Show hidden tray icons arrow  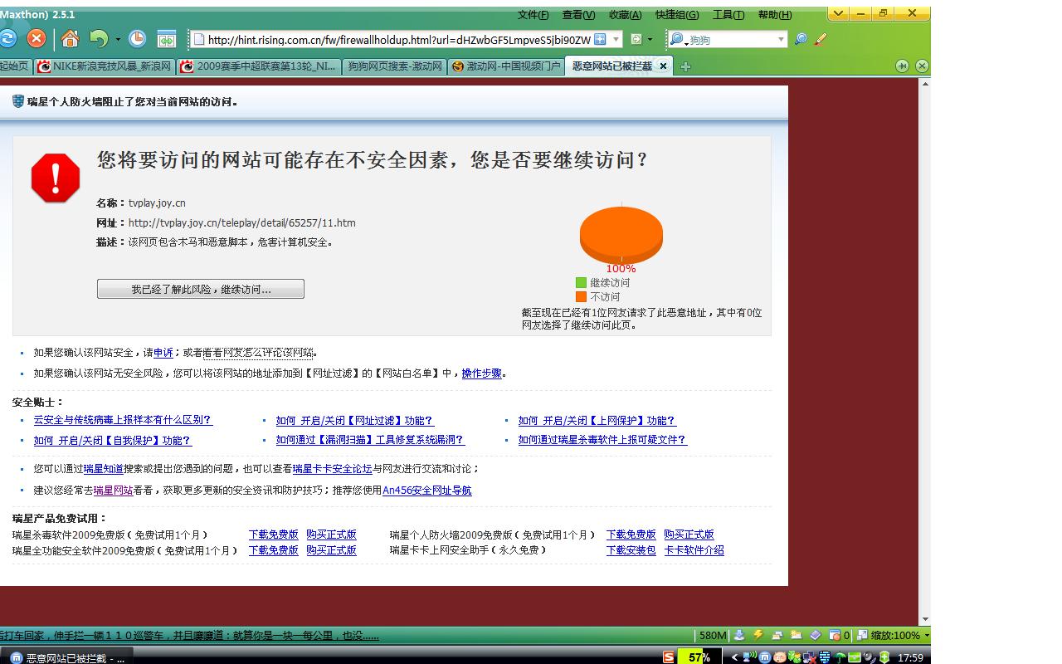[x=734, y=657]
